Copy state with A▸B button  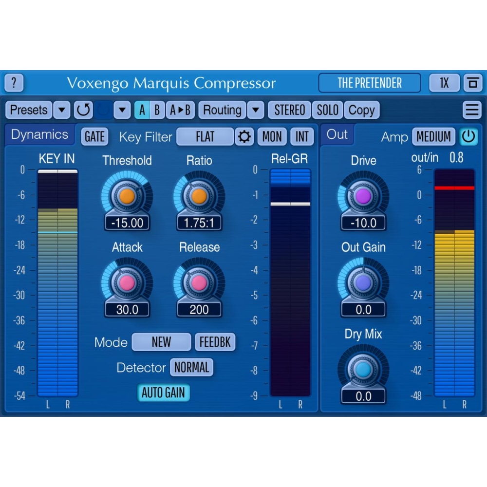(x=180, y=110)
